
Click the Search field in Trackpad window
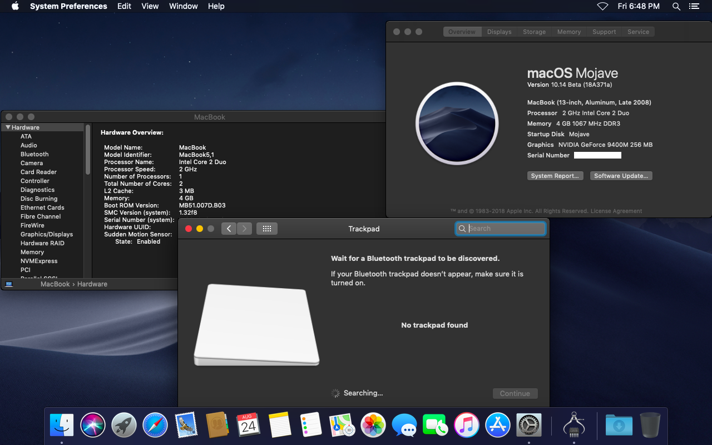pyautogui.click(x=501, y=229)
